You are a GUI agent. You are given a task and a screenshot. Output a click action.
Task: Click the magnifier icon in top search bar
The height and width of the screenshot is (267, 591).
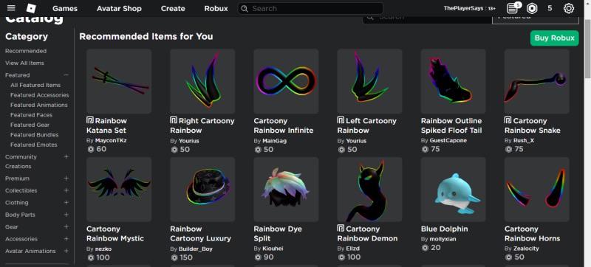point(245,9)
